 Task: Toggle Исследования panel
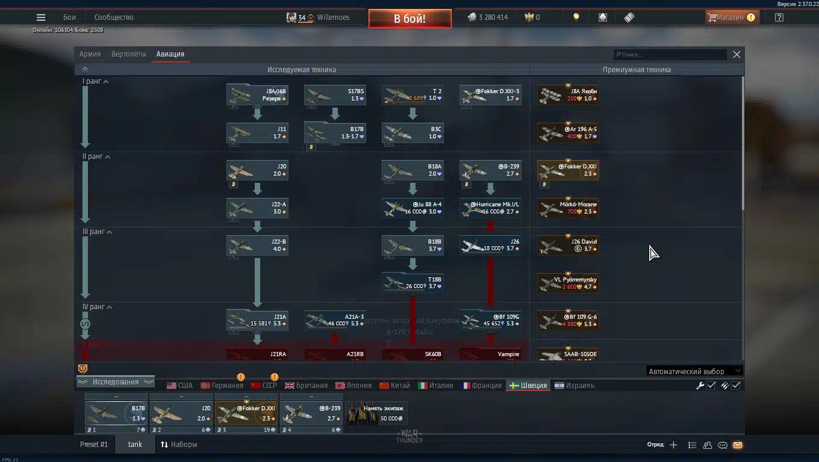[x=115, y=382]
